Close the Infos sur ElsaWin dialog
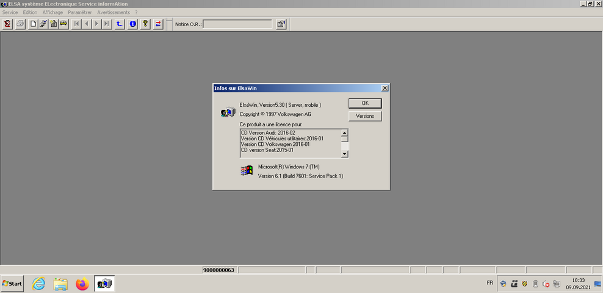 click(385, 88)
